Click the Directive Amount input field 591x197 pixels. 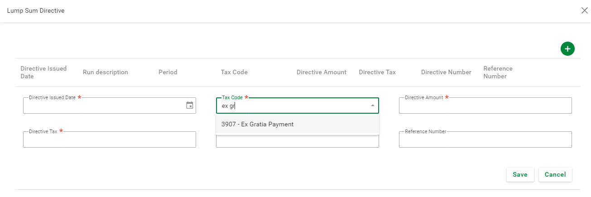coord(485,106)
